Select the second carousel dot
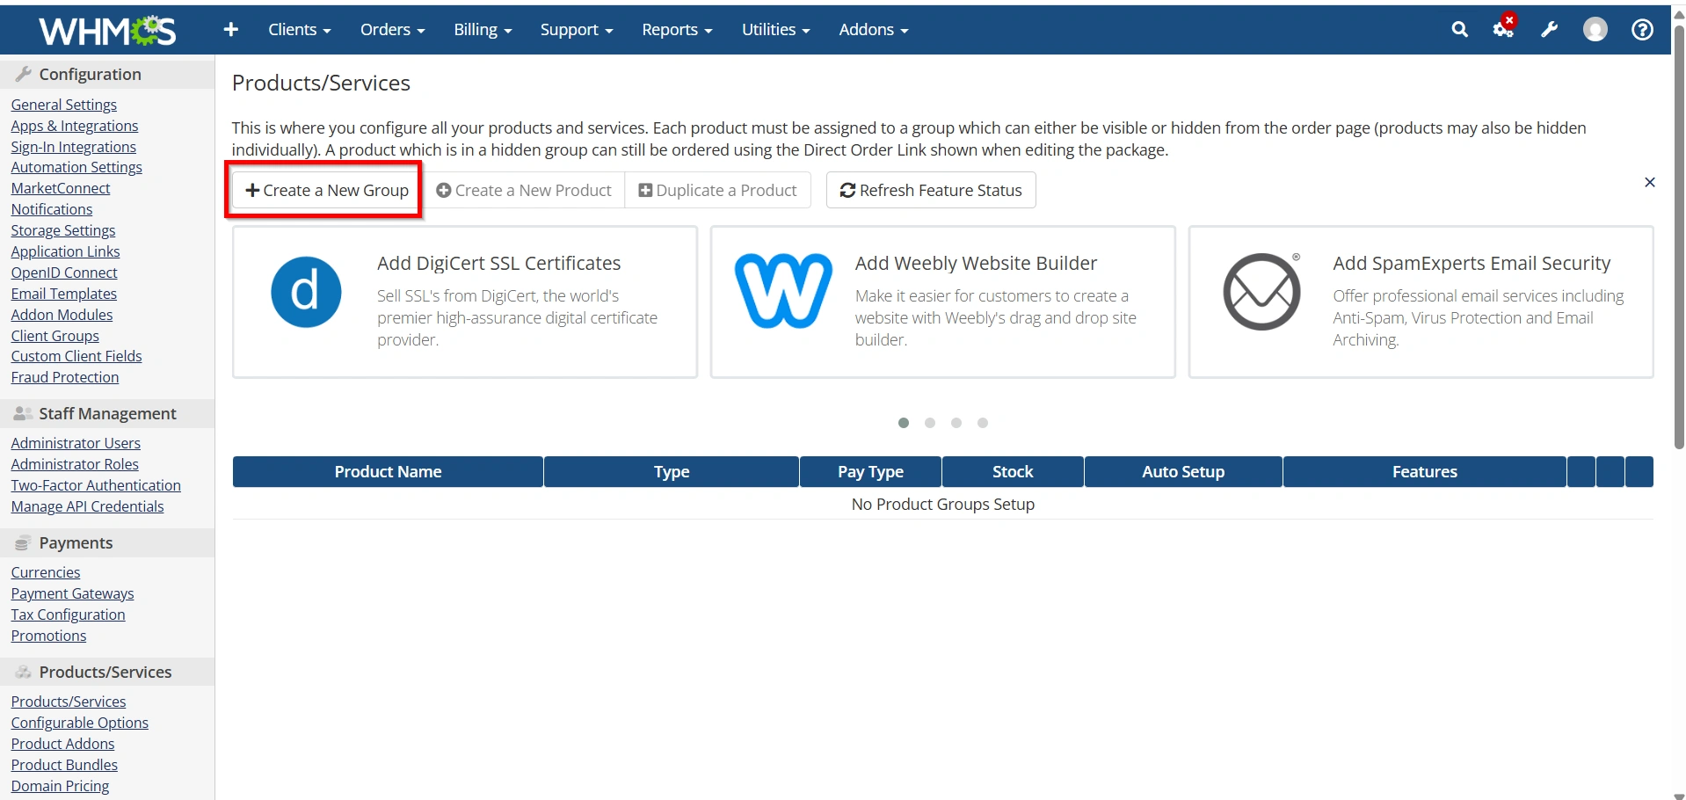 pyautogui.click(x=929, y=423)
